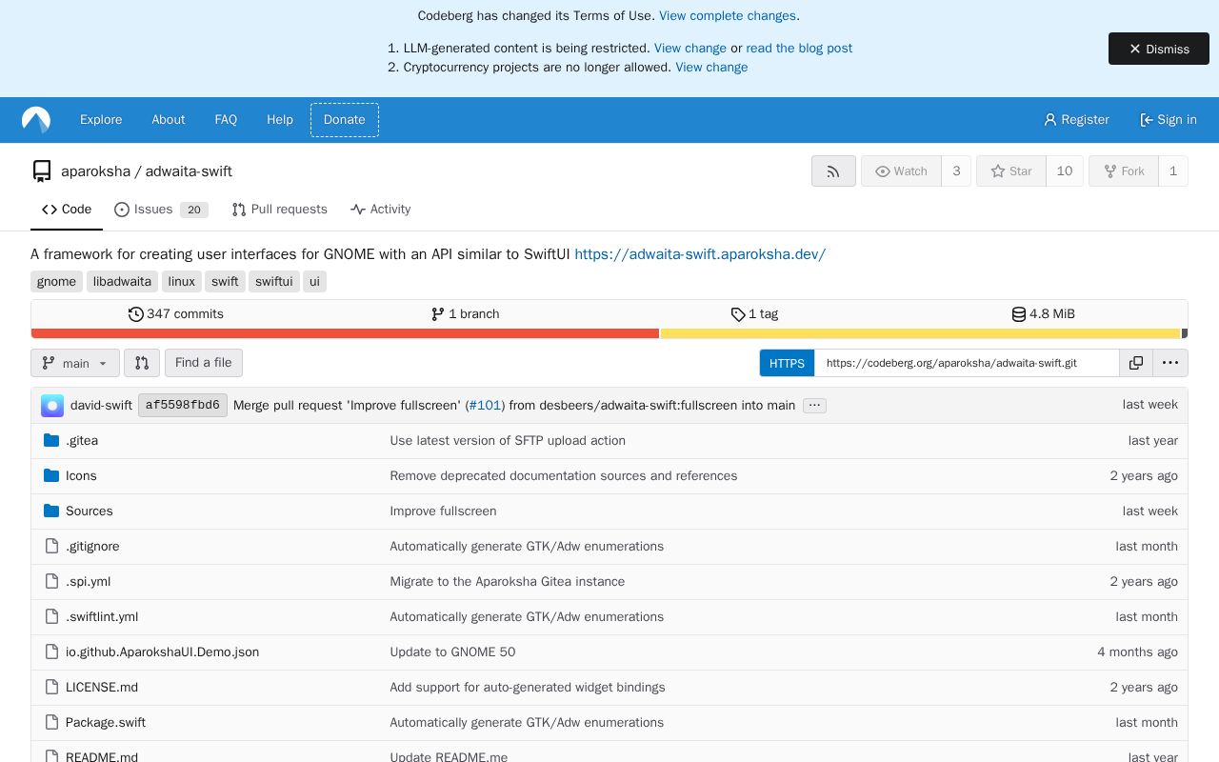Click the .spi.yml file icon
This screenshot has width=1219, height=762.
pos(51,581)
